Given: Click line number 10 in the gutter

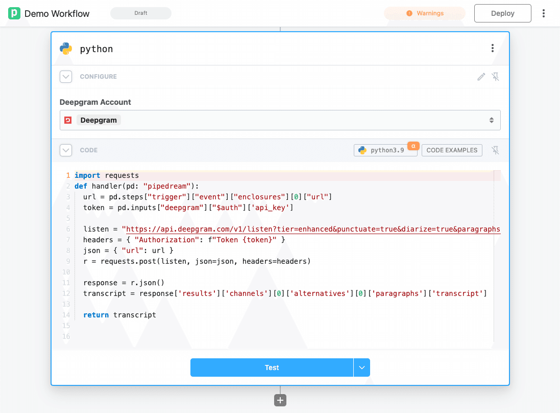Looking at the screenshot, I should pyautogui.click(x=66, y=272).
